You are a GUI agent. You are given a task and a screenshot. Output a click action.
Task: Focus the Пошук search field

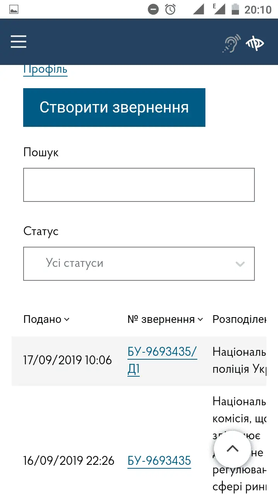point(139,185)
